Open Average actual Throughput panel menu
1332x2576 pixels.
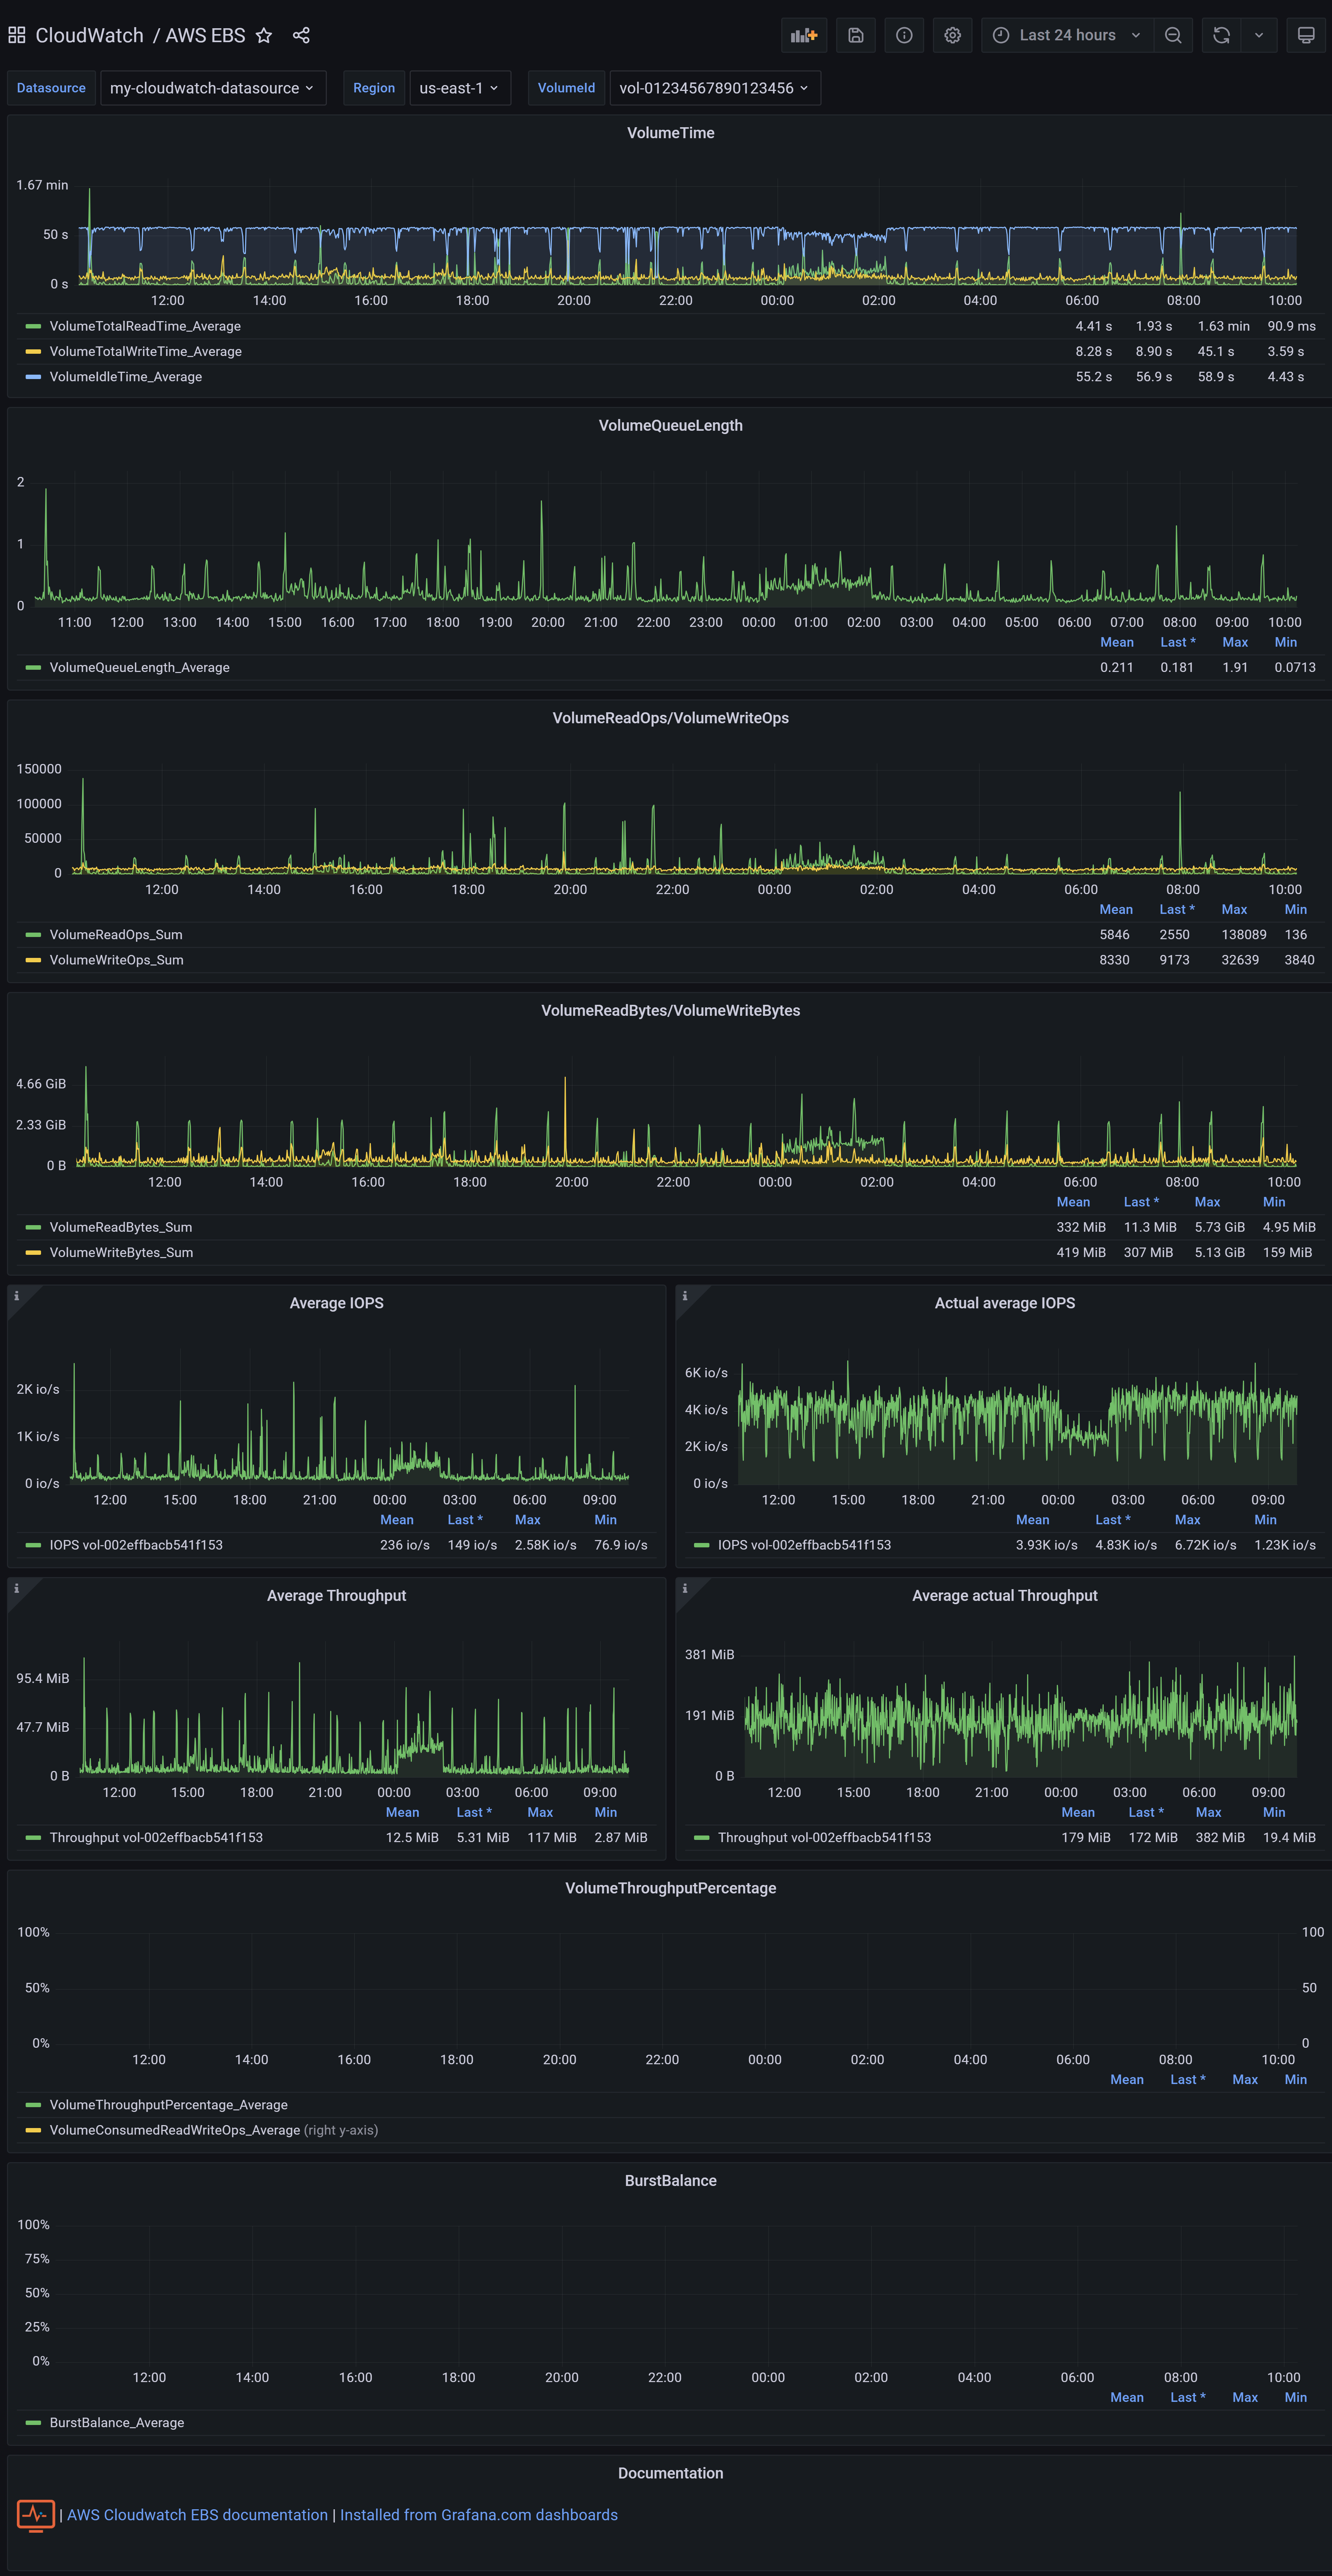point(1005,1596)
